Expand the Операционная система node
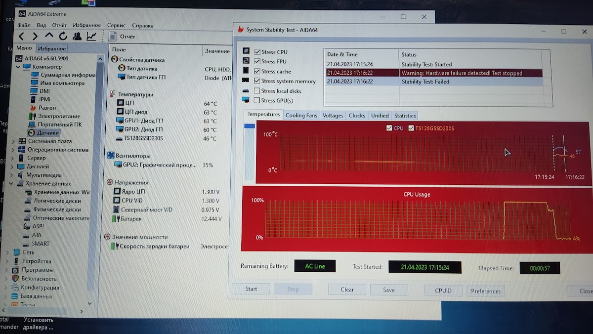Image resolution: width=593 pixels, height=334 pixels. tap(13, 150)
